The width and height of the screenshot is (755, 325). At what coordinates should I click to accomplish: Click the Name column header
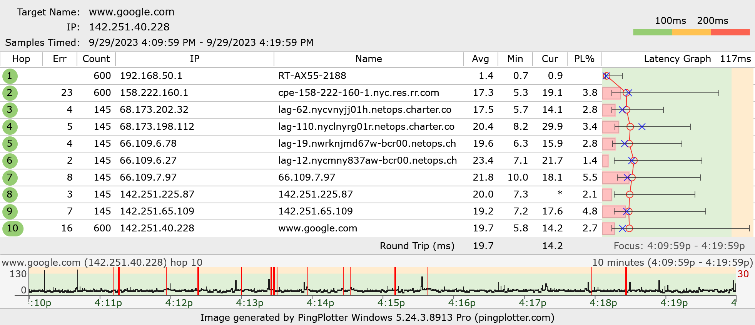click(368, 59)
